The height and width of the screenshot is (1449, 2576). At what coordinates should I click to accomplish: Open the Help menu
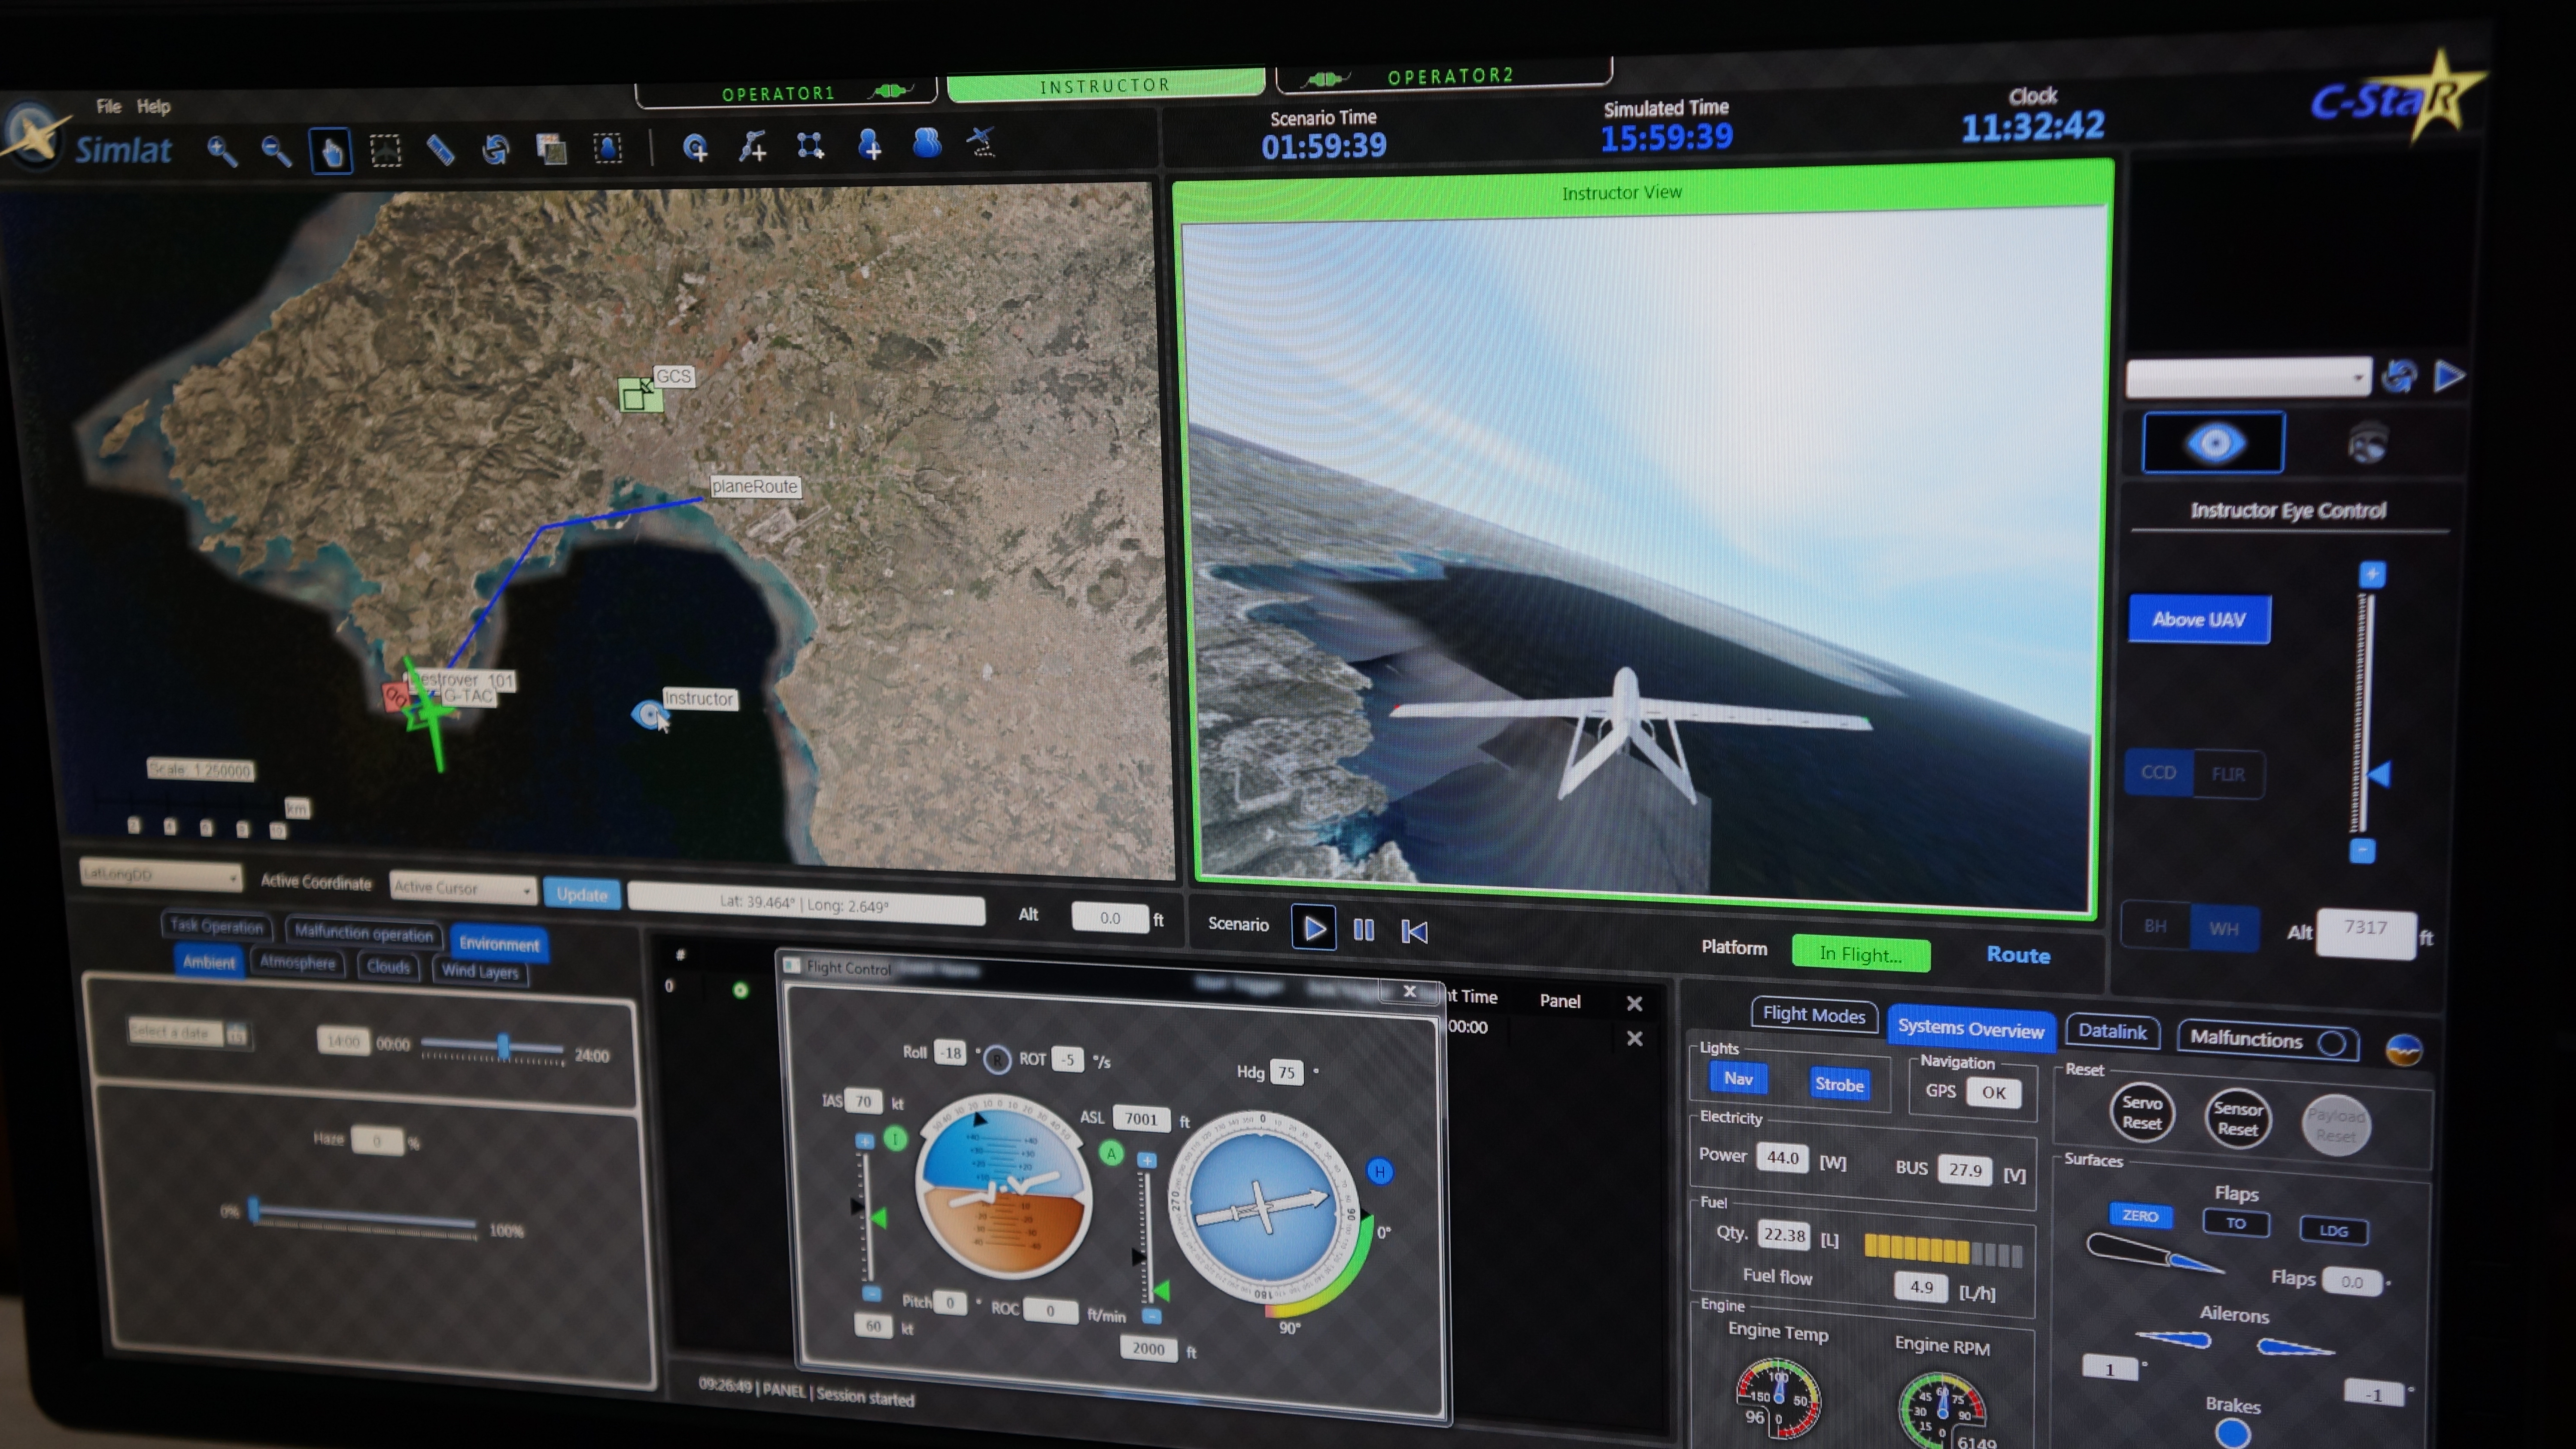153,106
